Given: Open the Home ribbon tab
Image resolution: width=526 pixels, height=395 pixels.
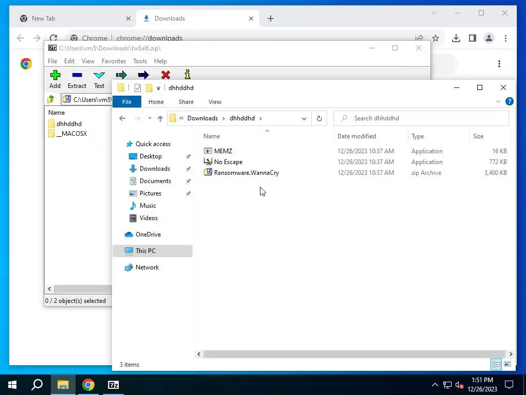Looking at the screenshot, I should point(156,102).
